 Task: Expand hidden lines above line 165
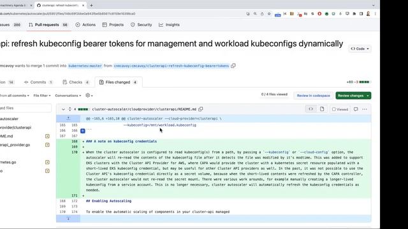tap(68, 119)
